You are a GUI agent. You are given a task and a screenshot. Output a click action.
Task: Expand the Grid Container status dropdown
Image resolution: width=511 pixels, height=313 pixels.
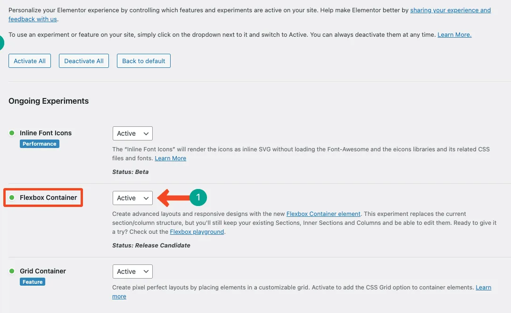click(132, 272)
